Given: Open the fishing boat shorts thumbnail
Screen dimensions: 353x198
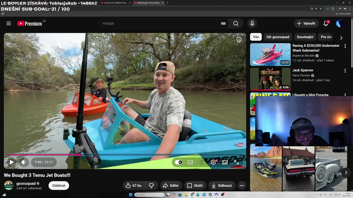Looking at the screenshot, I should click(266, 169).
